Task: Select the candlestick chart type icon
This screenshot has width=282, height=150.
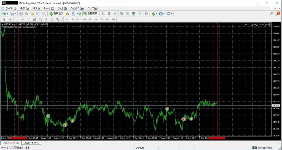Action: [x=109, y=14]
